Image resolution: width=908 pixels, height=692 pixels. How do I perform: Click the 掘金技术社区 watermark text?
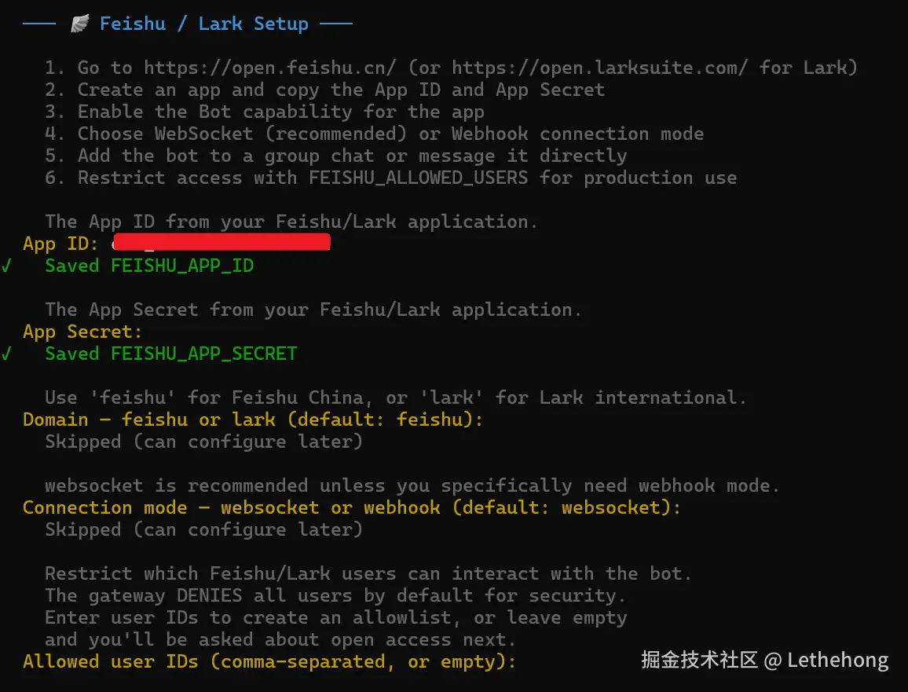click(699, 660)
